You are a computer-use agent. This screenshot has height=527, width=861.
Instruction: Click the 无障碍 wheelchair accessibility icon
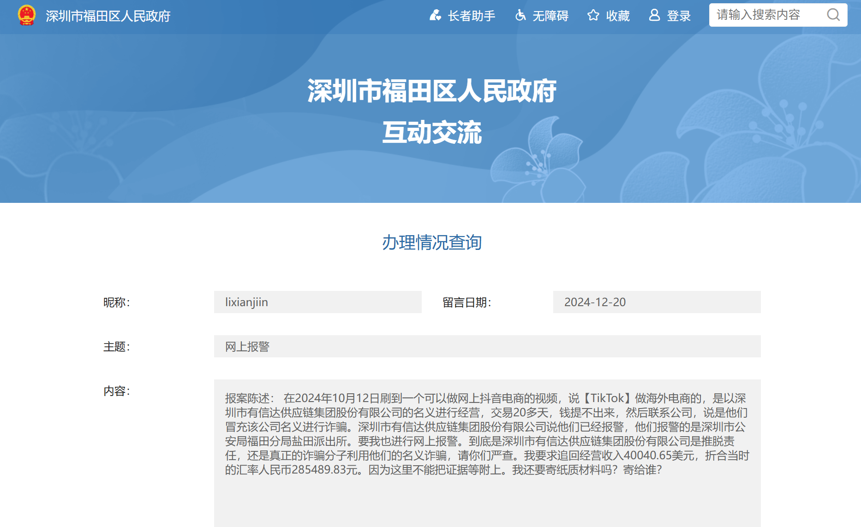520,15
